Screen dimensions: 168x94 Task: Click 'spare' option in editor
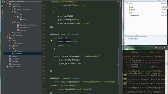click(x=61, y=45)
